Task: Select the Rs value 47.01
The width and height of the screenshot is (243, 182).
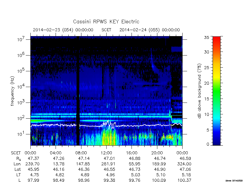Action: pos(109,158)
